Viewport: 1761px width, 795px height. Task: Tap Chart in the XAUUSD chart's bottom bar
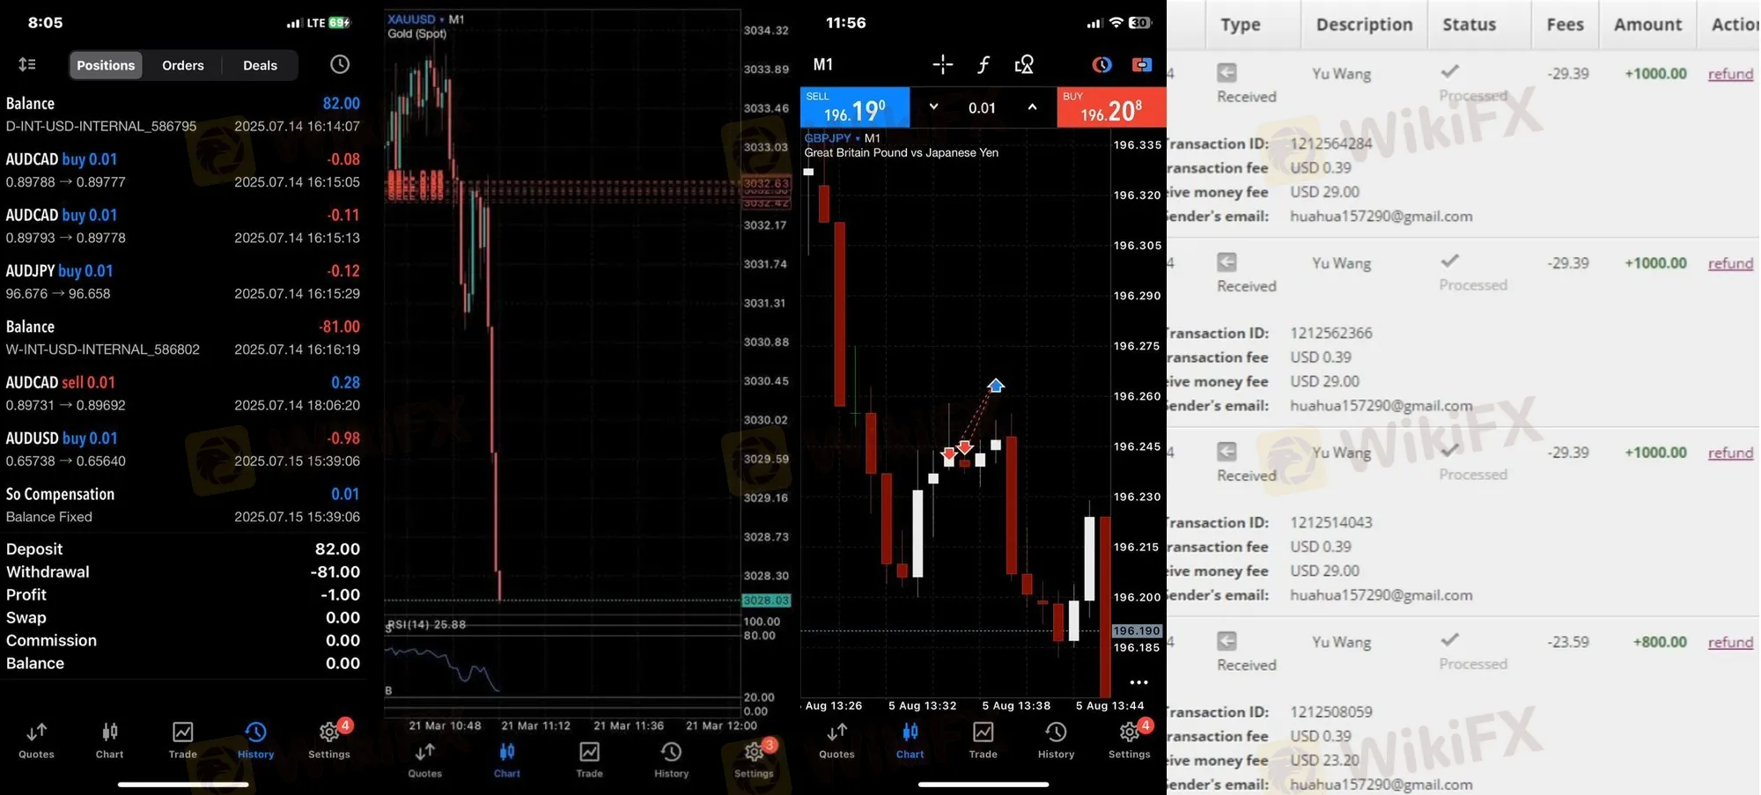click(x=506, y=760)
